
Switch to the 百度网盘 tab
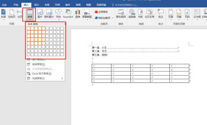101,5
